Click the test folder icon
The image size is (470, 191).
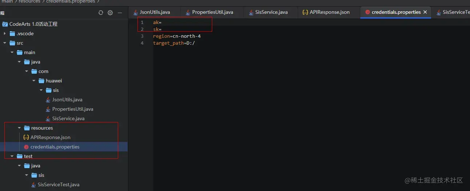click(20, 157)
